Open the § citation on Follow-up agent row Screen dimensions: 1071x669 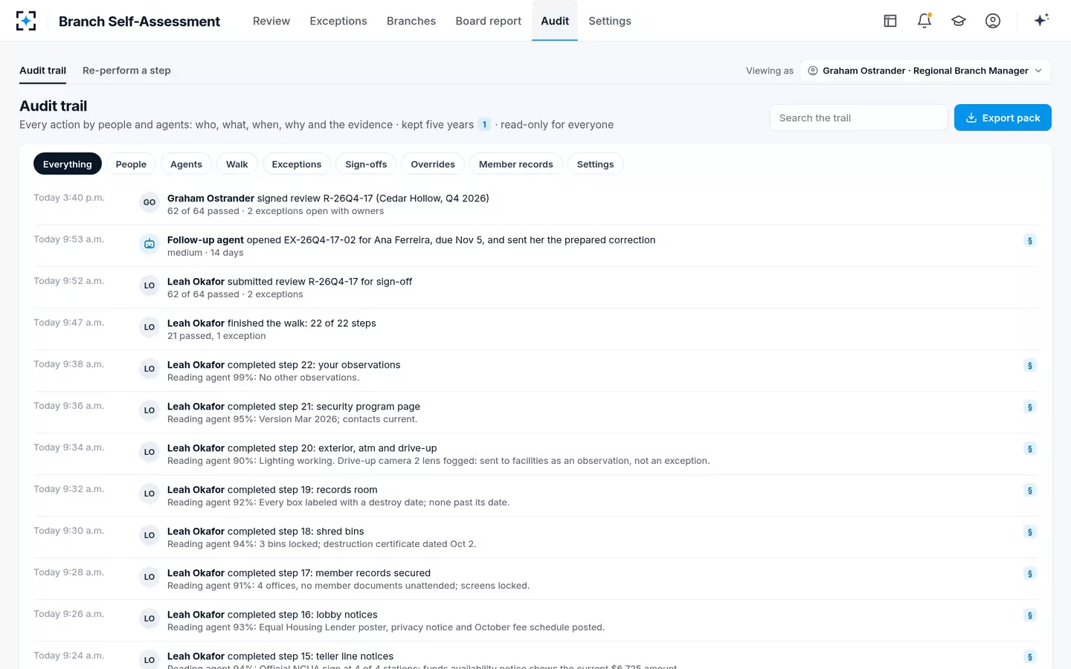[x=1030, y=241]
